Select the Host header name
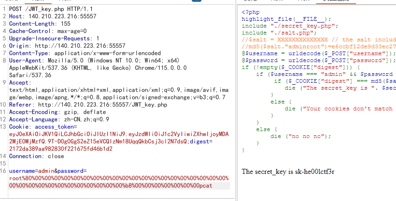The width and height of the screenshot is (396, 201). tap(16, 17)
